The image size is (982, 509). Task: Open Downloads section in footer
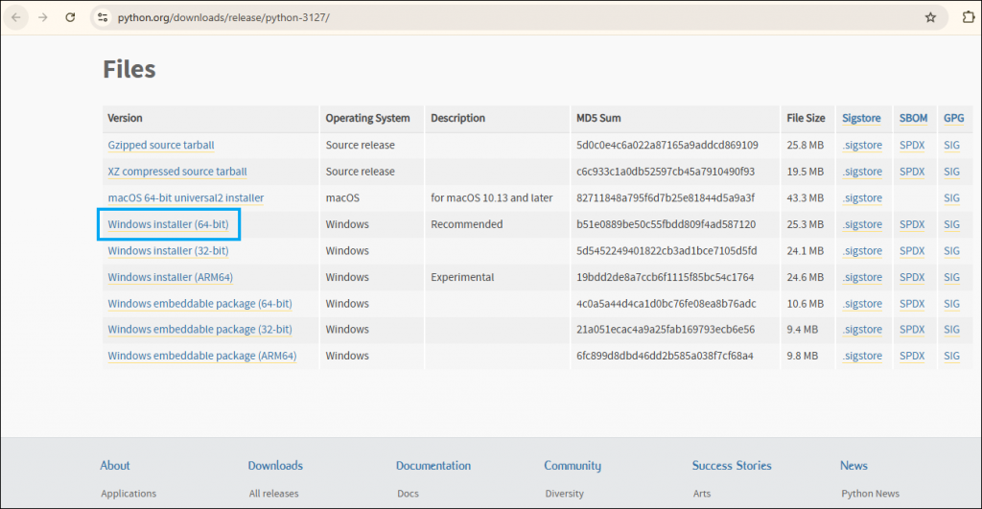[x=275, y=466]
